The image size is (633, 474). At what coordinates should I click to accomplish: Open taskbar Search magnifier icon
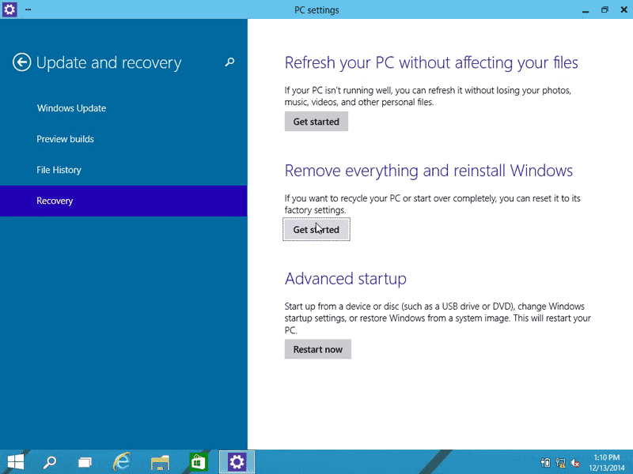point(50,462)
